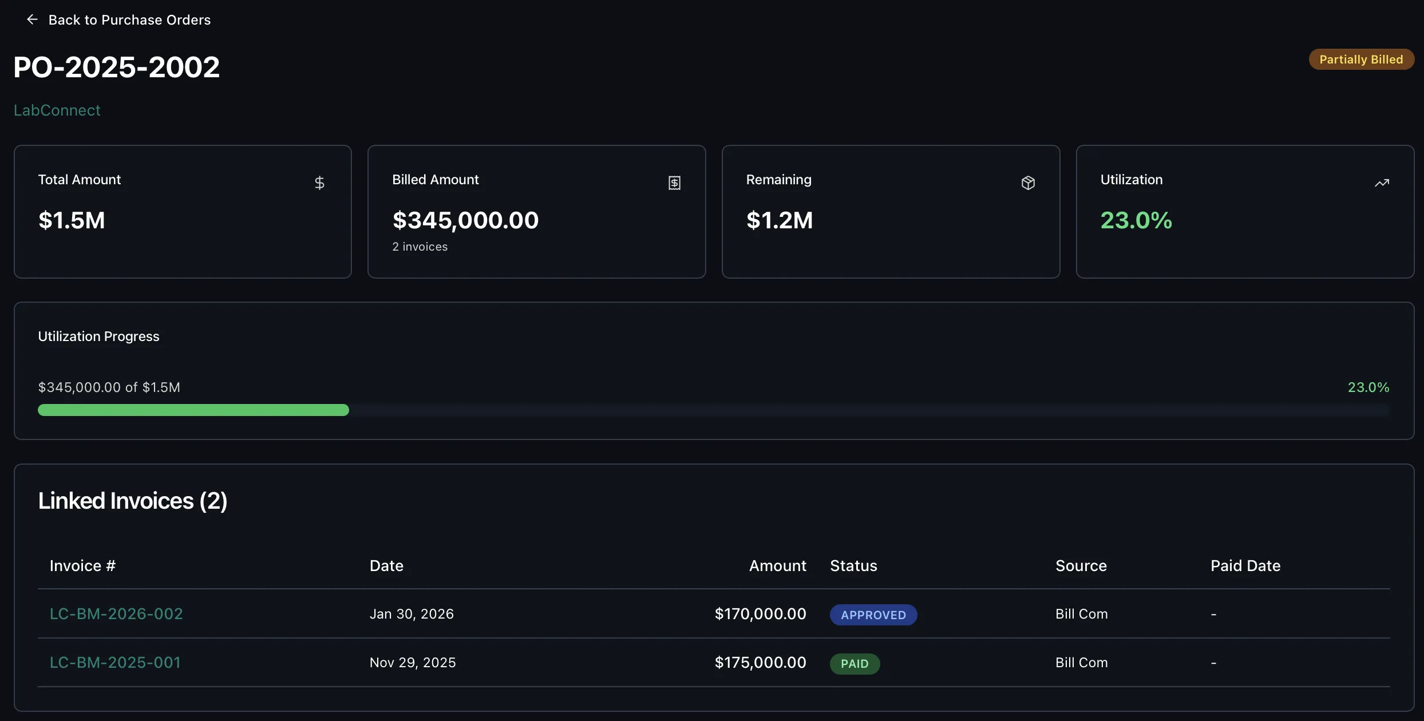Image resolution: width=1424 pixels, height=721 pixels.
Task: Click the 23.0% utilization value
Action: point(1135,220)
